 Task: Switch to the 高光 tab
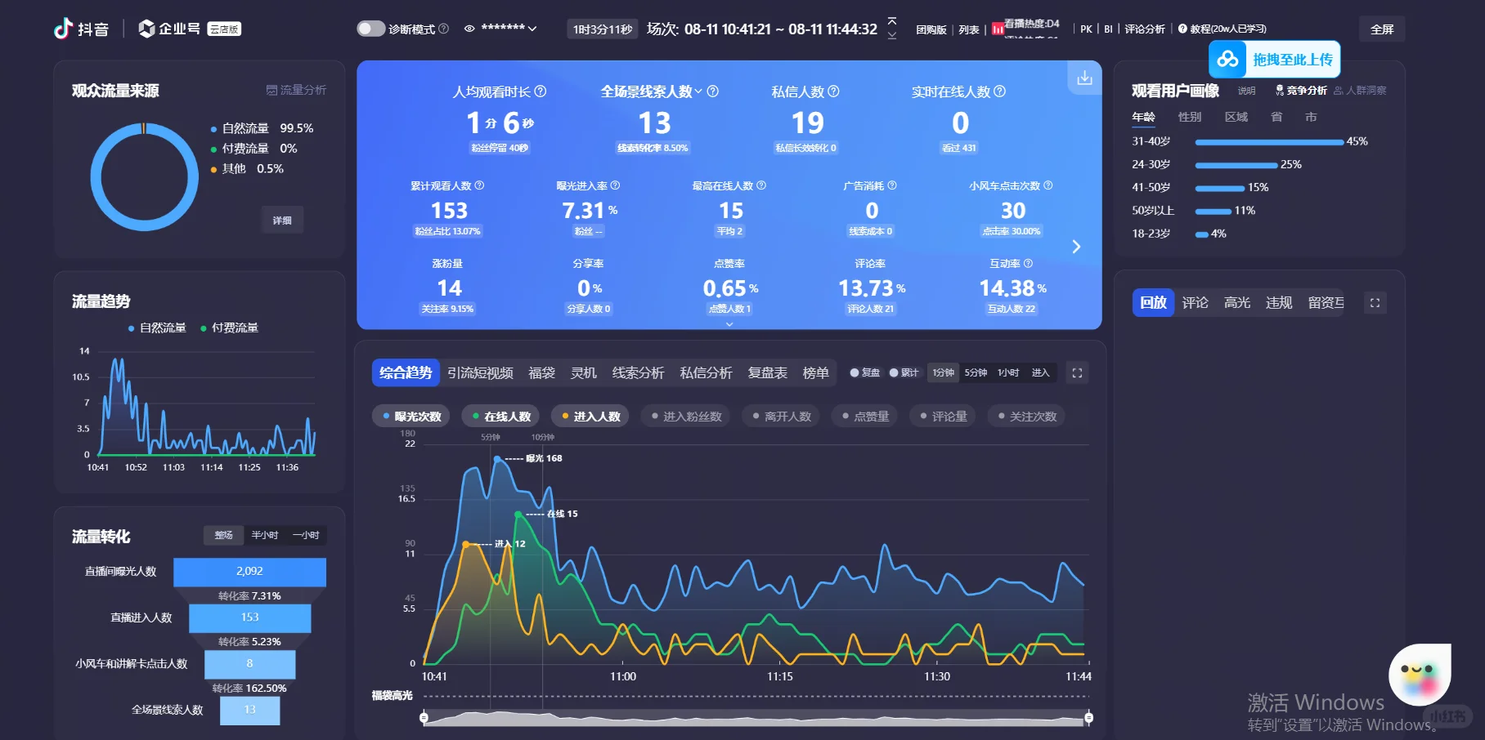click(1237, 303)
